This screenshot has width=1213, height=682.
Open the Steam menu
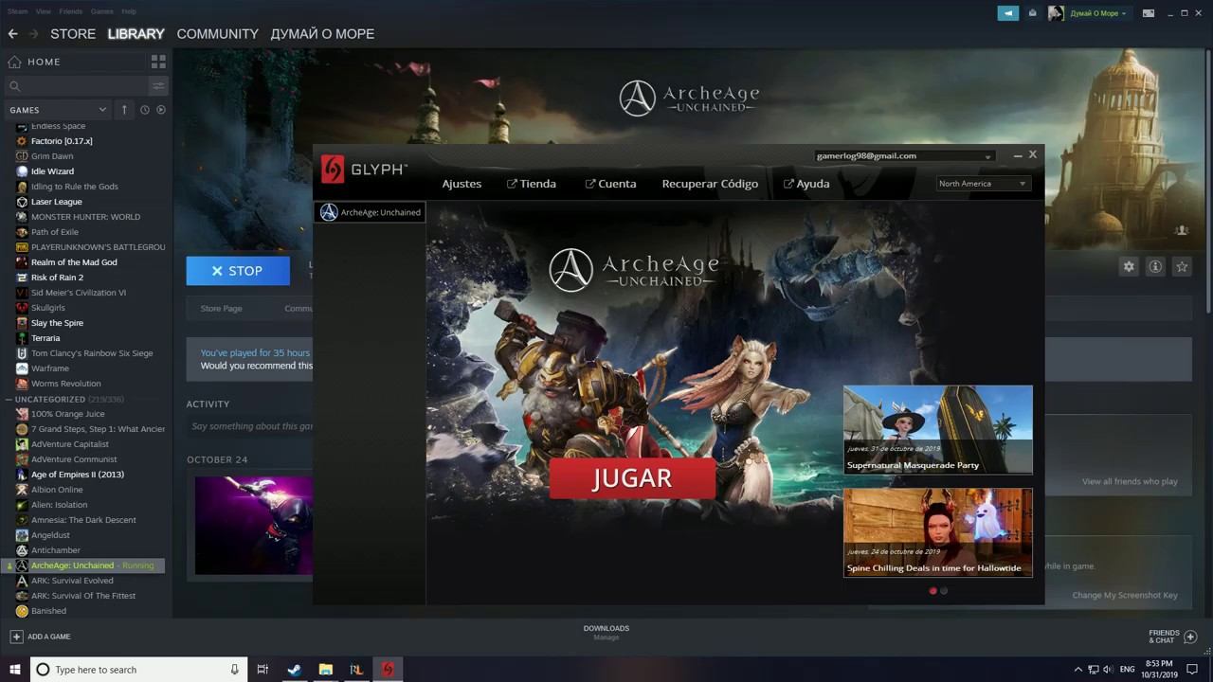(x=17, y=11)
